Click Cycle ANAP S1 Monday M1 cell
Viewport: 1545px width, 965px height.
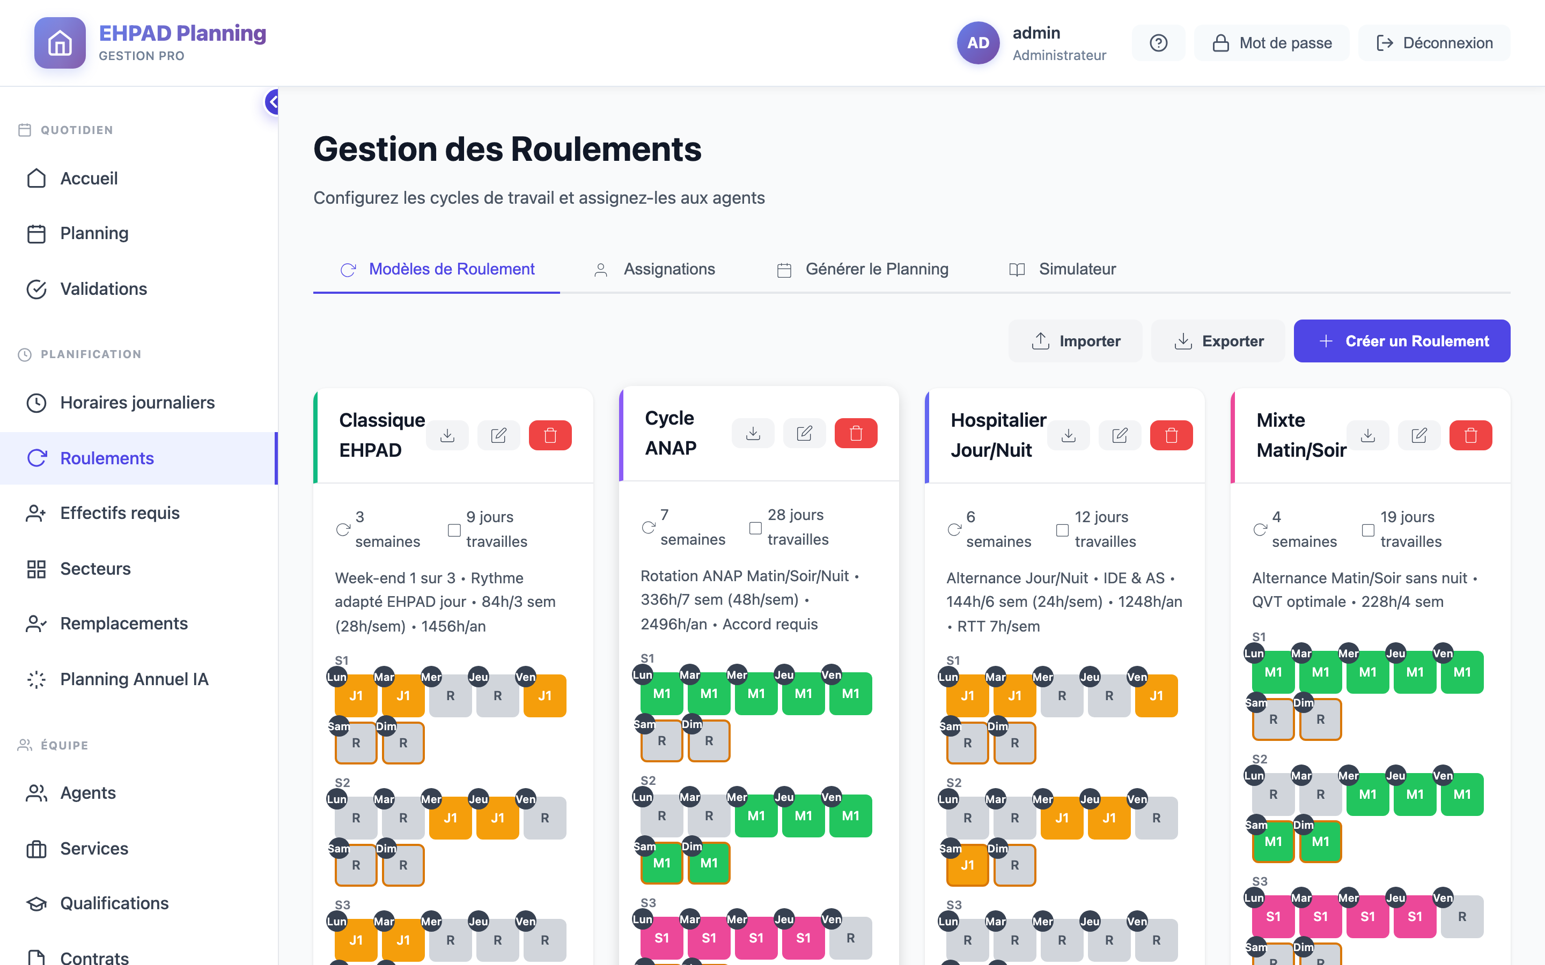coord(662,694)
